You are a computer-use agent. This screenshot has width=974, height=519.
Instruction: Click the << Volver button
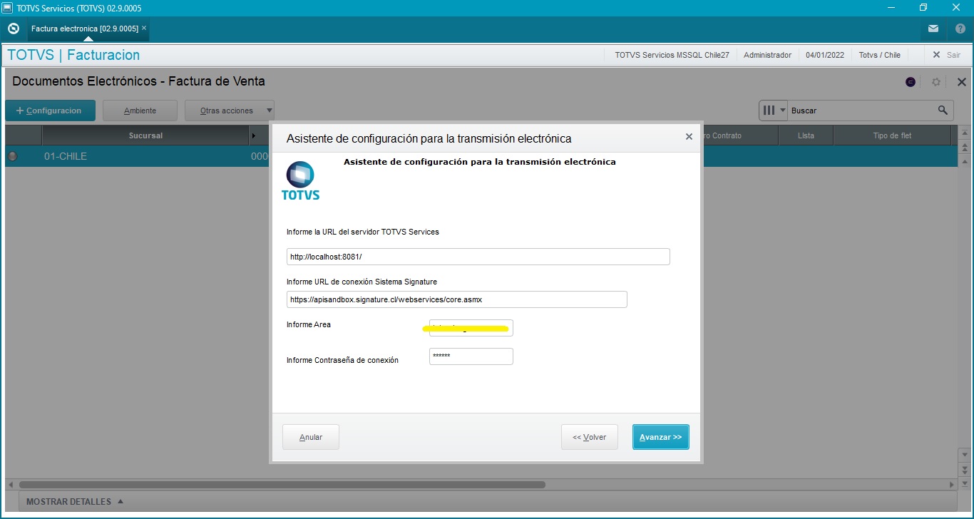click(x=589, y=437)
